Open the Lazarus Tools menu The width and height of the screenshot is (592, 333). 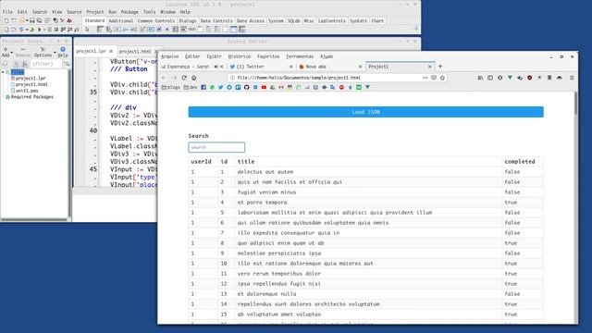(149, 12)
